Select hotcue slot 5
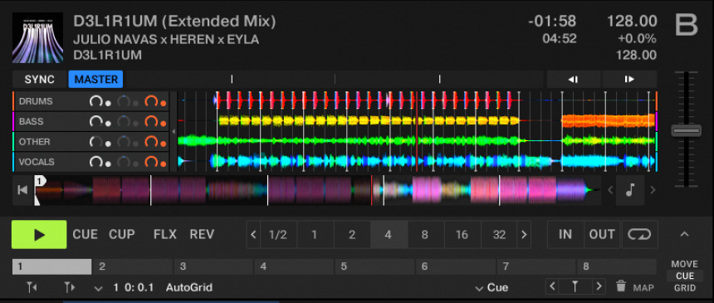 [374, 266]
